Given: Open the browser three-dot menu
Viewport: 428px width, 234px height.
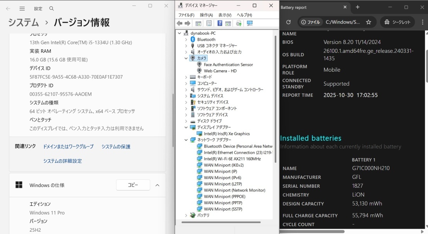Looking at the screenshot, I should (x=423, y=22).
